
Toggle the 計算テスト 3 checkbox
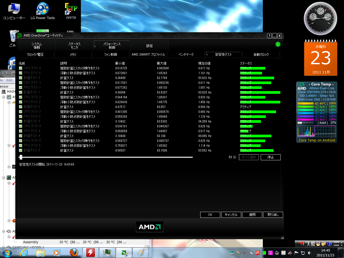(20, 121)
